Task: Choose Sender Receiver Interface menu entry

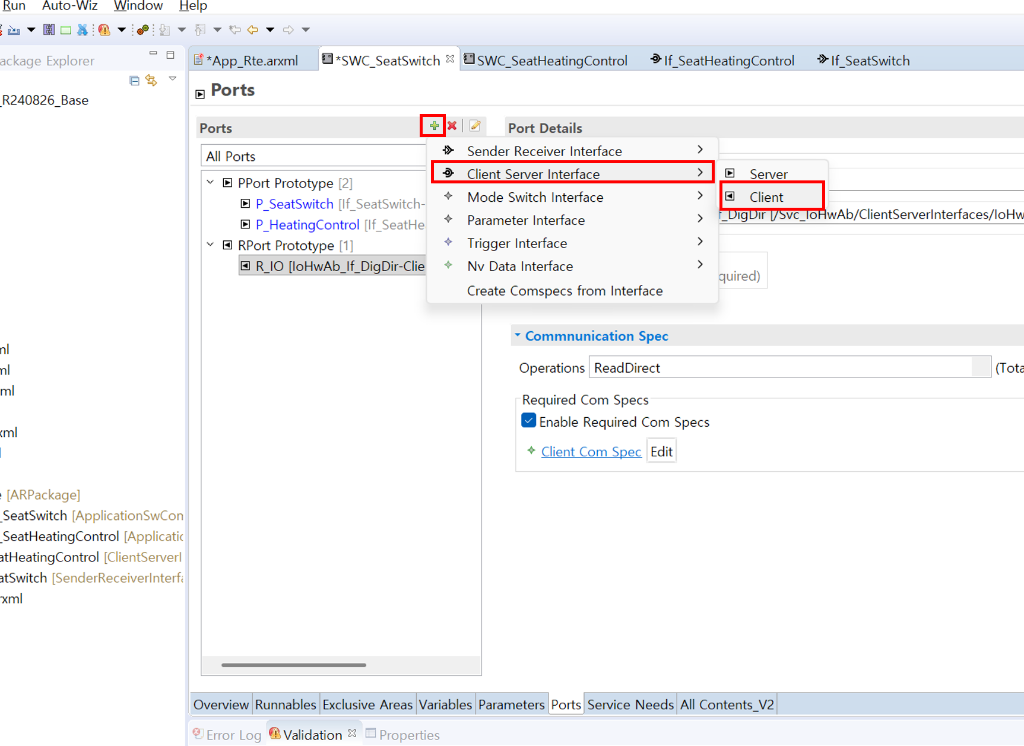Action: pyautogui.click(x=544, y=151)
